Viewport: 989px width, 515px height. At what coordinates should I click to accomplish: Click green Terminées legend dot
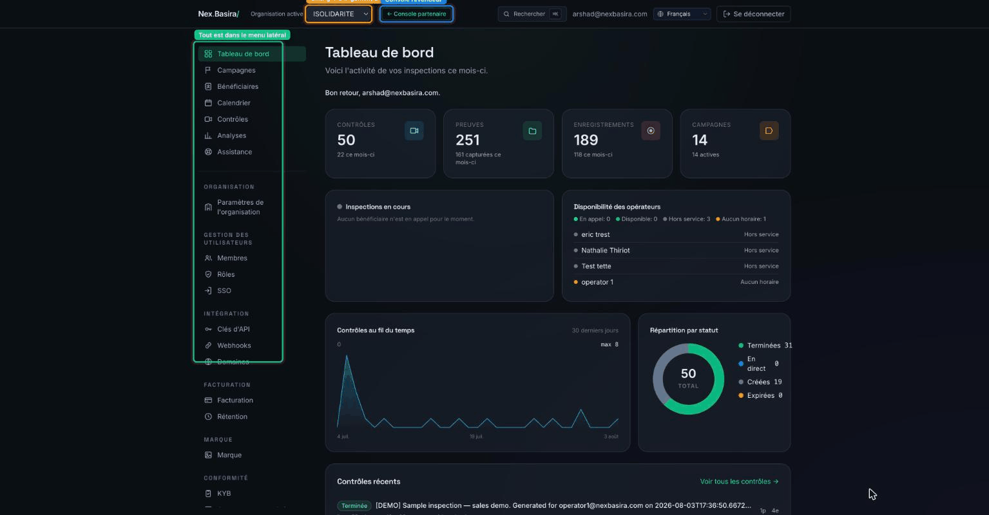(741, 346)
